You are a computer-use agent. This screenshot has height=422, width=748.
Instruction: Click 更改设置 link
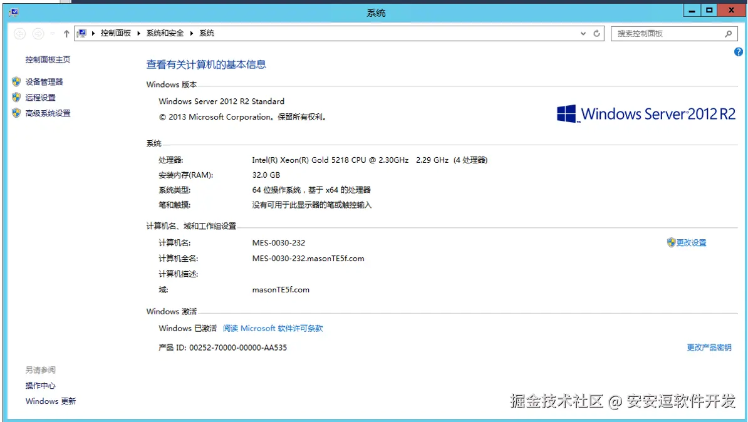[x=691, y=242]
